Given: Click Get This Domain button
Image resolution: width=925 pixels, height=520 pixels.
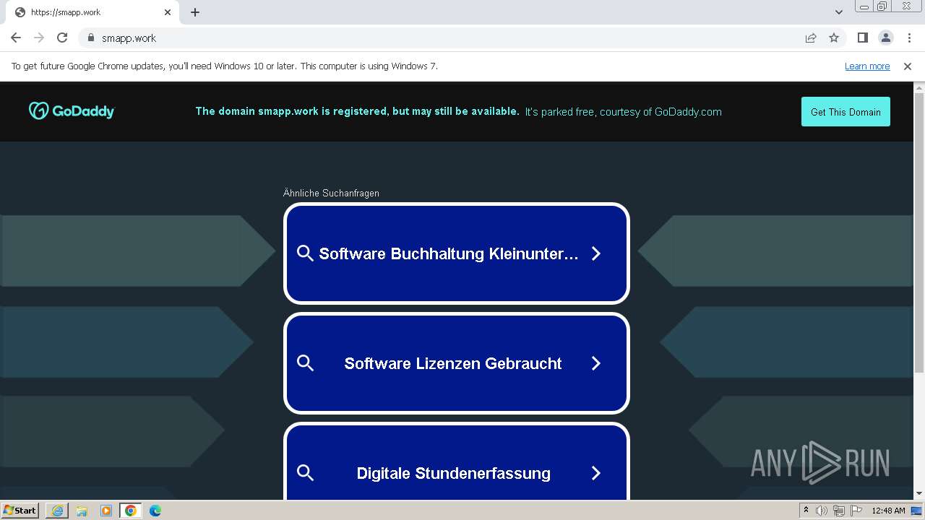Looking at the screenshot, I should 846,112.
